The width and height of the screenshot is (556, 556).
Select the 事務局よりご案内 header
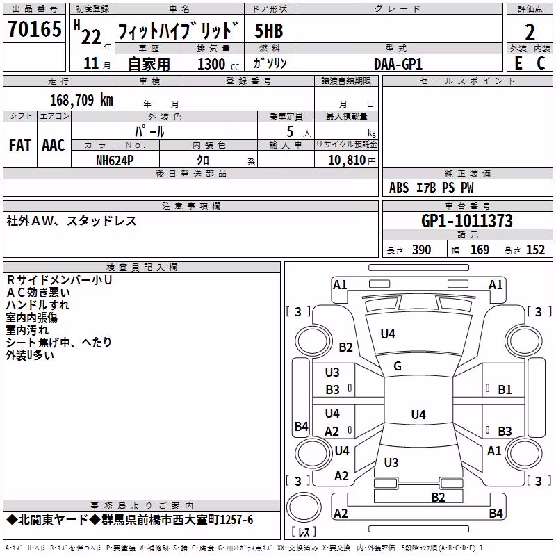pyautogui.click(x=142, y=506)
